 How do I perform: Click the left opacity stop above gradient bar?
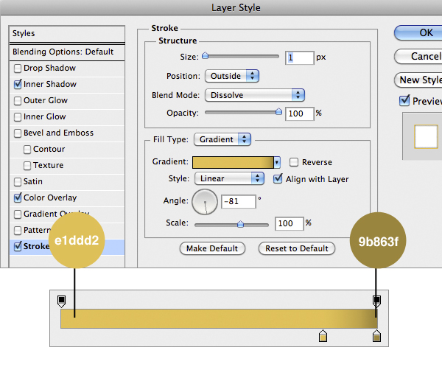(62, 301)
